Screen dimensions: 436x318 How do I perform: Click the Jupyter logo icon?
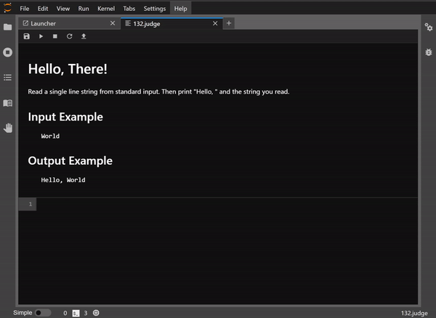click(7, 8)
